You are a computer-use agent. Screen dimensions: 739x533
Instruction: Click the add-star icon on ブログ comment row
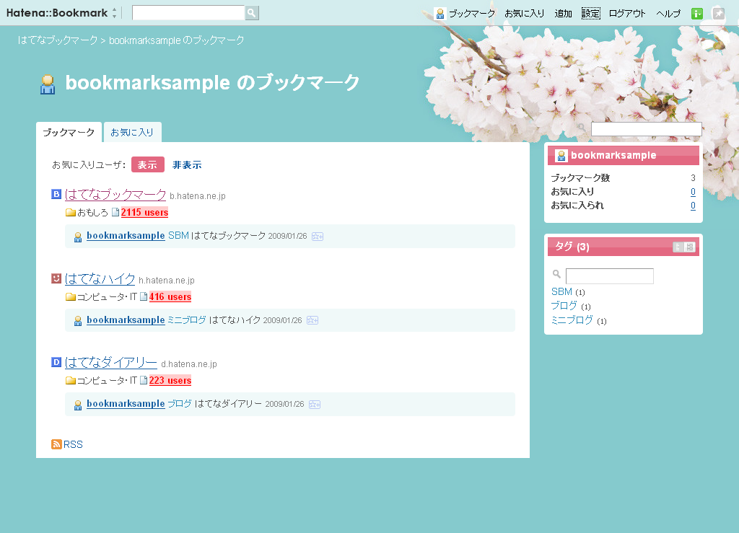coord(315,405)
